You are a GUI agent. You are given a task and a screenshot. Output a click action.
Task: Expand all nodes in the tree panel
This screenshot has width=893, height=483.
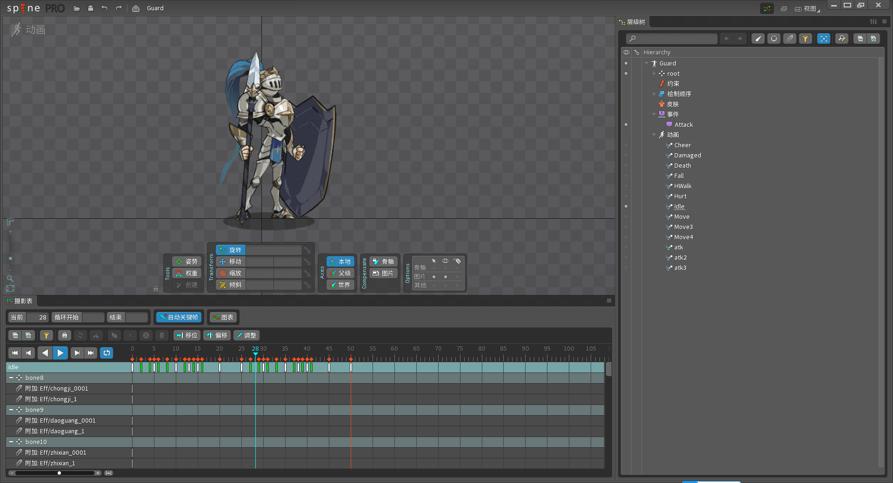point(873,39)
